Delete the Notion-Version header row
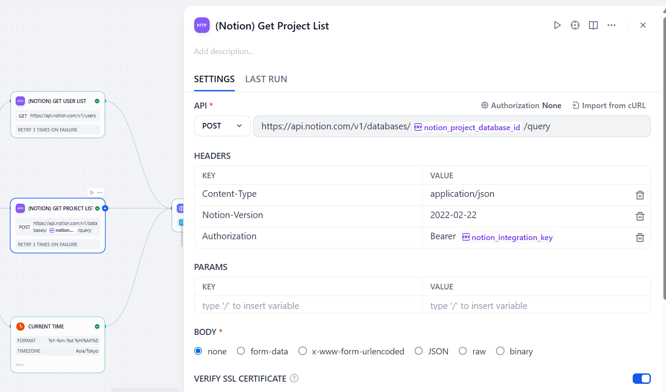The width and height of the screenshot is (666, 392). [640, 216]
